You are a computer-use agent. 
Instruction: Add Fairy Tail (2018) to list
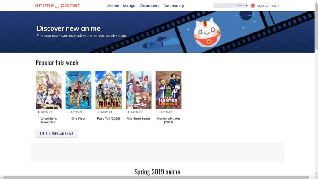click(x=105, y=112)
